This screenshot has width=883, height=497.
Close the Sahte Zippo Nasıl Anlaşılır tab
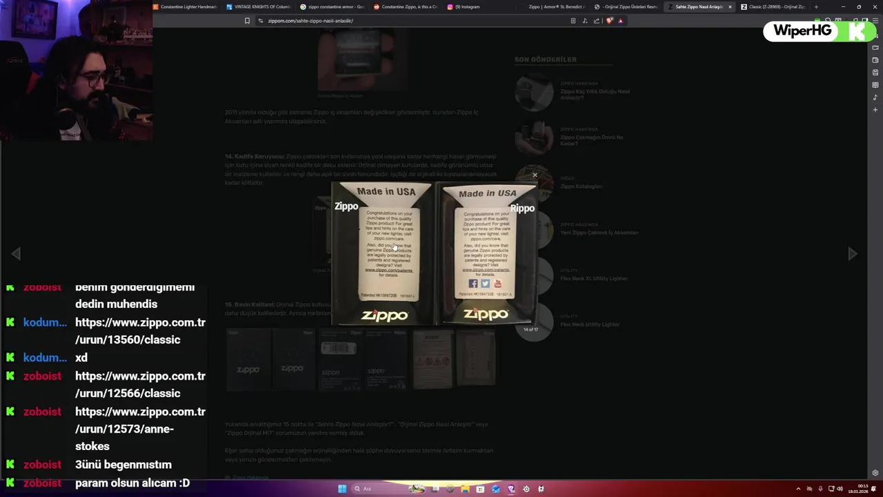tap(730, 7)
